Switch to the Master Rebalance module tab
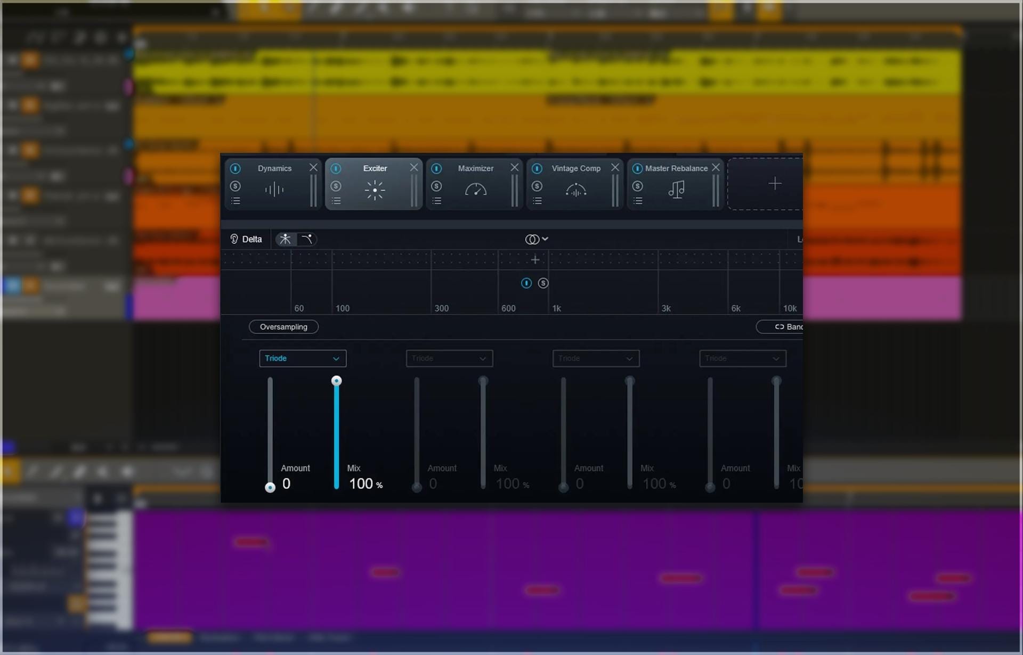The width and height of the screenshot is (1023, 655). tap(675, 184)
